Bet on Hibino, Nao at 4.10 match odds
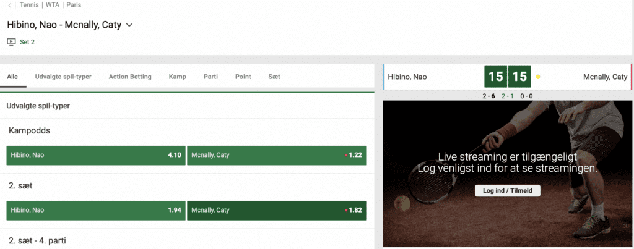Viewport: 634px width, 249px height. [x=96, y=155]
